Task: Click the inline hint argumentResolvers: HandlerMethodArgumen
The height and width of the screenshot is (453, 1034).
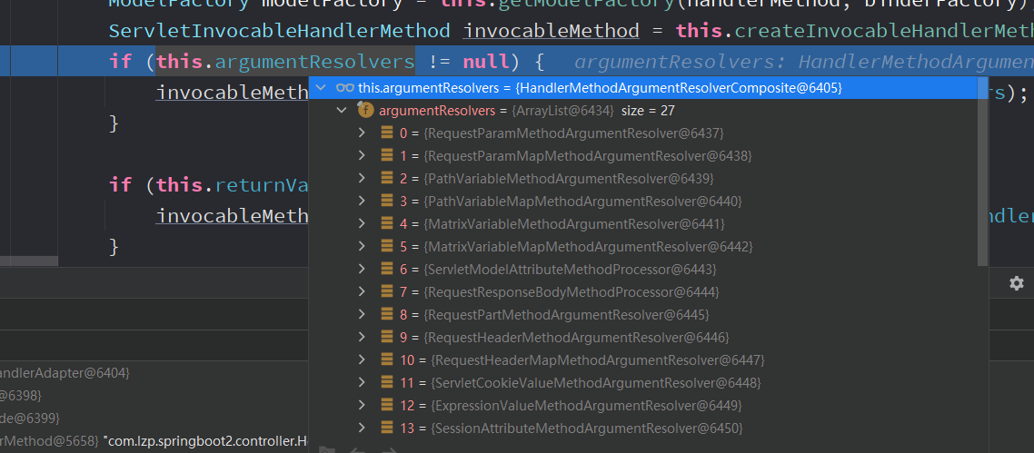Action: pyautogui.click(x=803, y=62)
